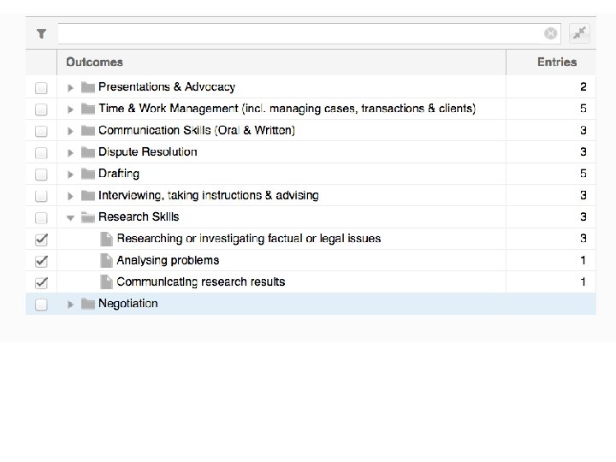Clear the filter text field
Image resolution: width=616 pixels, height=462 pixels.
tap(550, 33)
